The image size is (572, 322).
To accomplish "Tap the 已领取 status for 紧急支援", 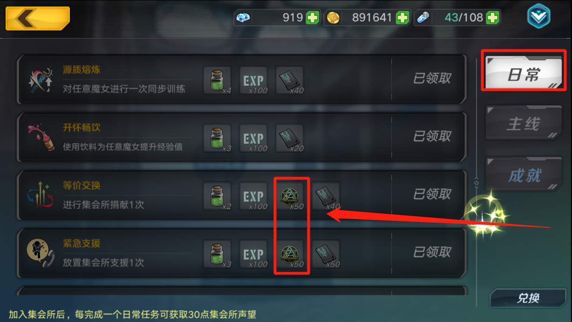I will (432, 252).
